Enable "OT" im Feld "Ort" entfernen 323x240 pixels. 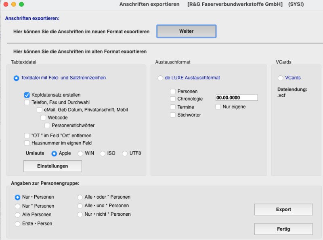pyautogui.click(x=27, y=136)
